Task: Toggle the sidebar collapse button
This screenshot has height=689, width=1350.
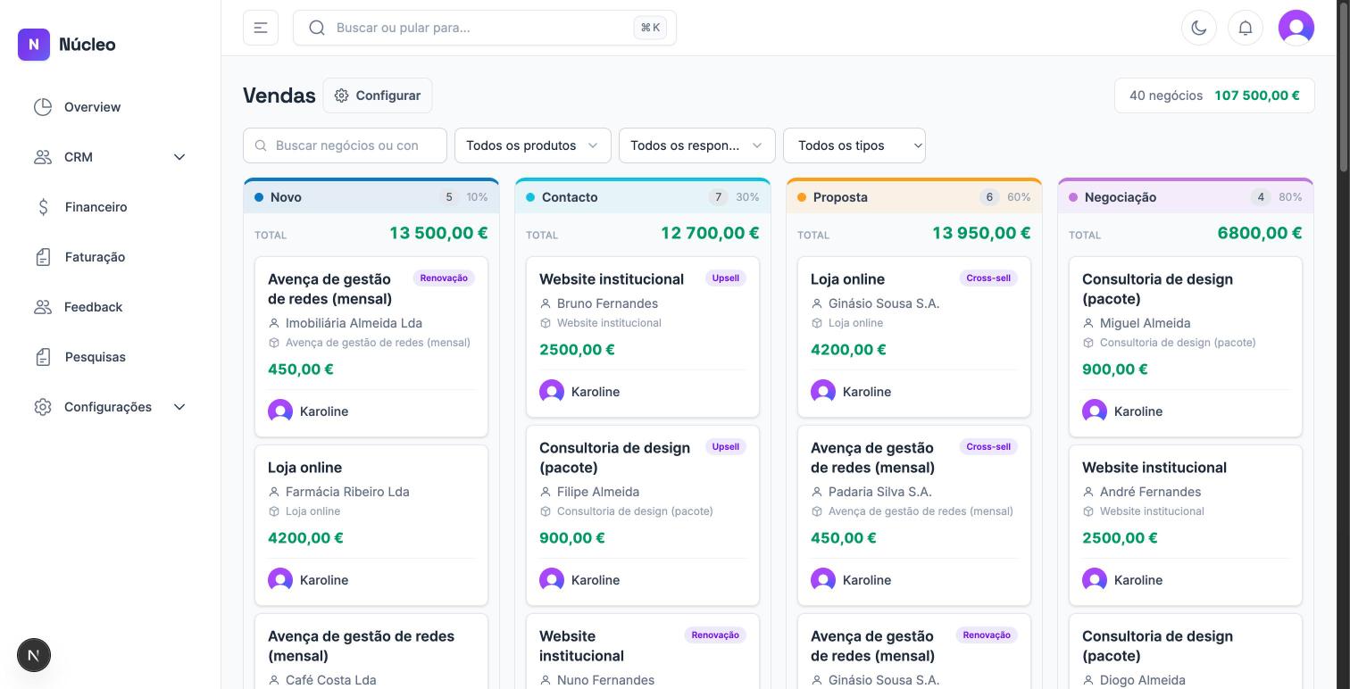Action: coord(261,28)
